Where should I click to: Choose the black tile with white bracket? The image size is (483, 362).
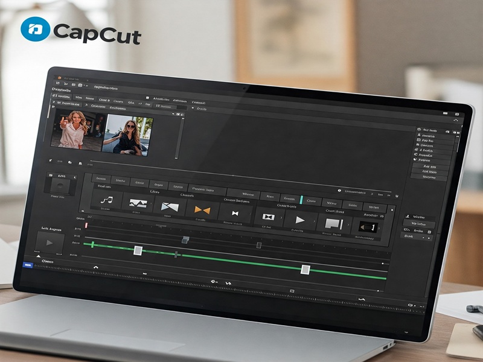click(368, 227)
